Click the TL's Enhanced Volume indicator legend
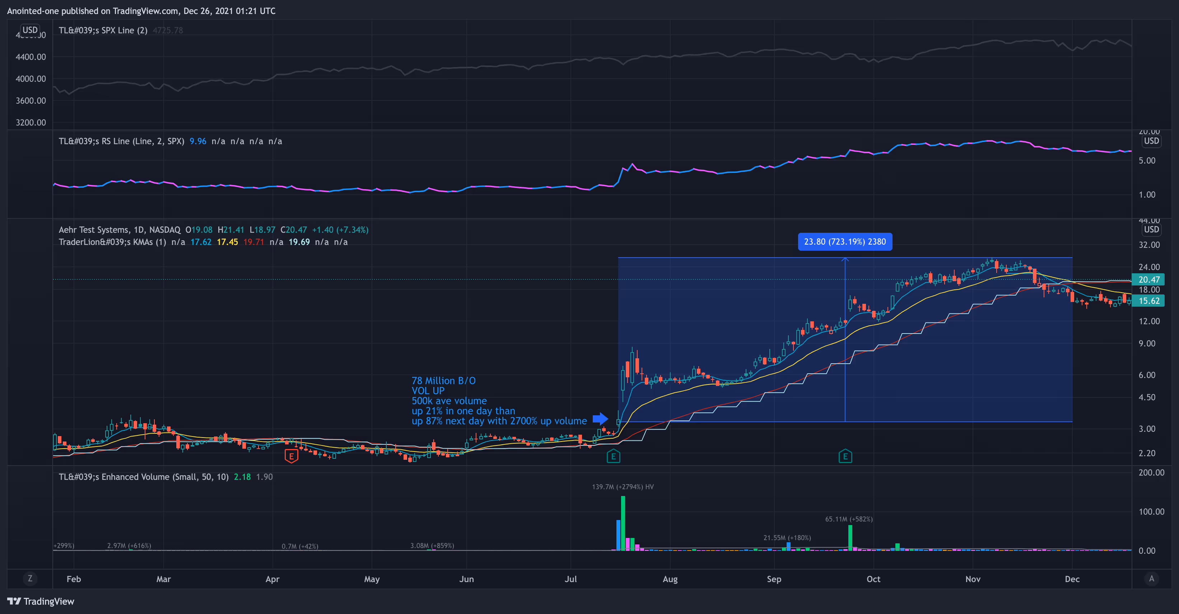Screen dimensions: 1179x614 point(143,477)
